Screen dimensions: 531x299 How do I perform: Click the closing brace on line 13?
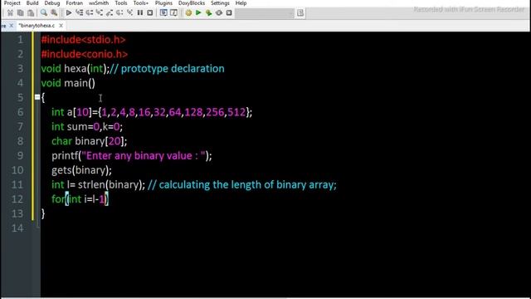point(43,213)
